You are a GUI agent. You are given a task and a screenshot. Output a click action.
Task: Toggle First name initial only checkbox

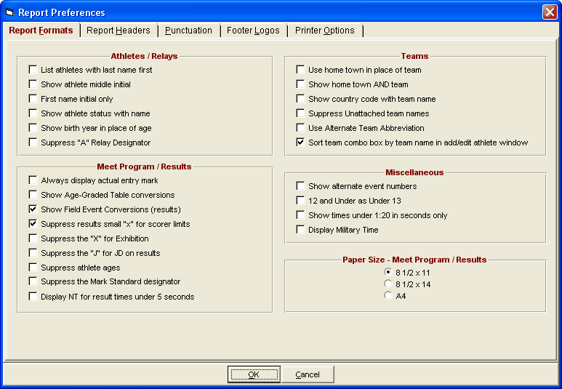(x=33, y=99)
